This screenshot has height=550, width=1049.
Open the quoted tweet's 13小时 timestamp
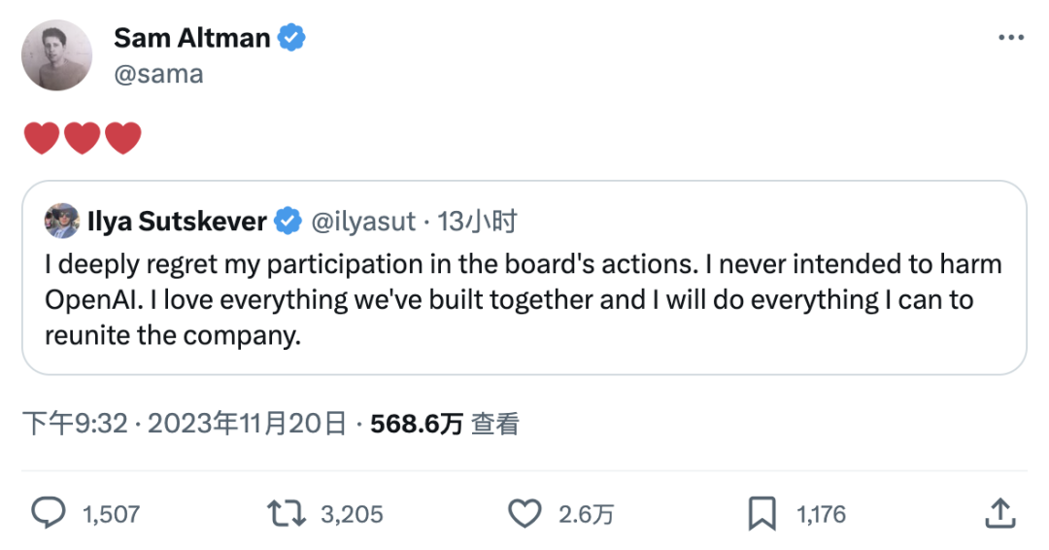tap(477, 222)
